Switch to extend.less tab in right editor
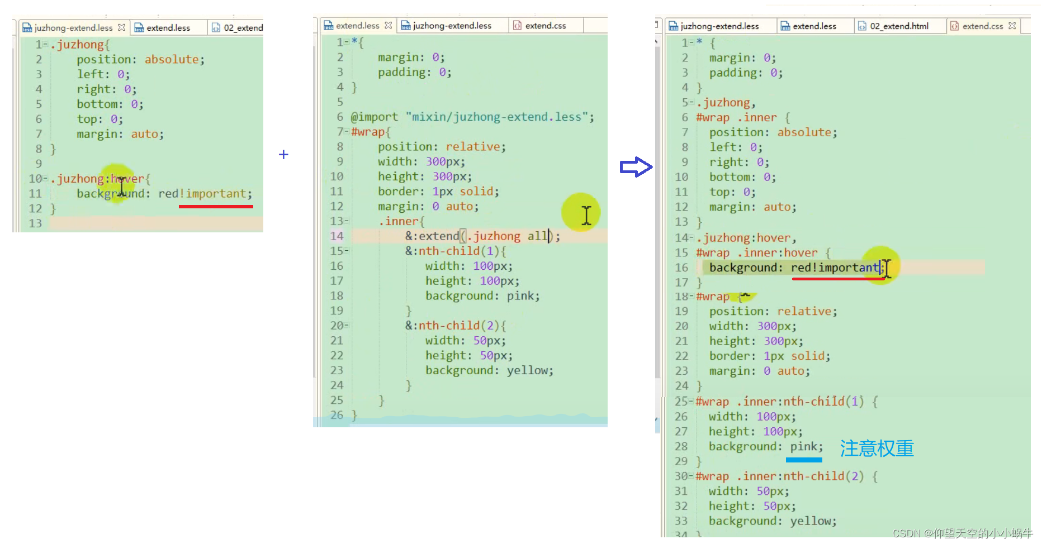This screenshot has width=1042, height=544. pyautogui.click(x=814, y=26)
